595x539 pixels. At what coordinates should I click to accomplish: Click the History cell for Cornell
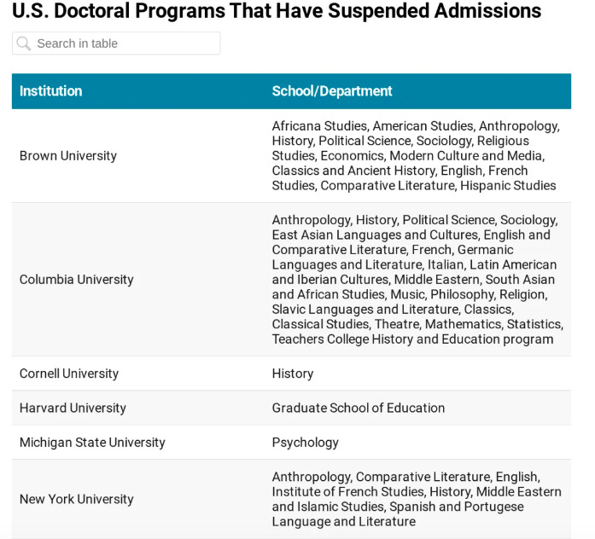tap(293, 374)
